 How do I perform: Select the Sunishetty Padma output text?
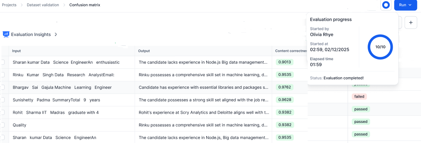coord(204,100)
